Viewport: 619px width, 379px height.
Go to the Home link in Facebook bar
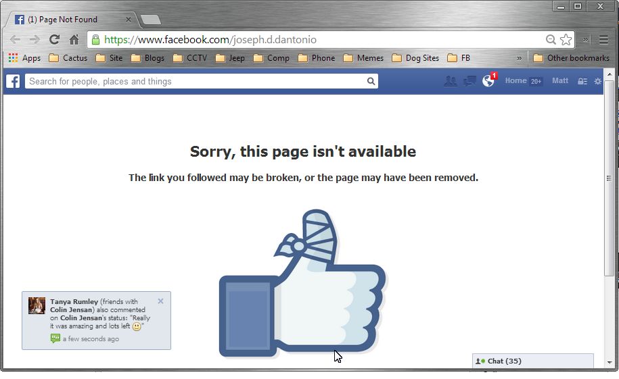pos(515,80)
